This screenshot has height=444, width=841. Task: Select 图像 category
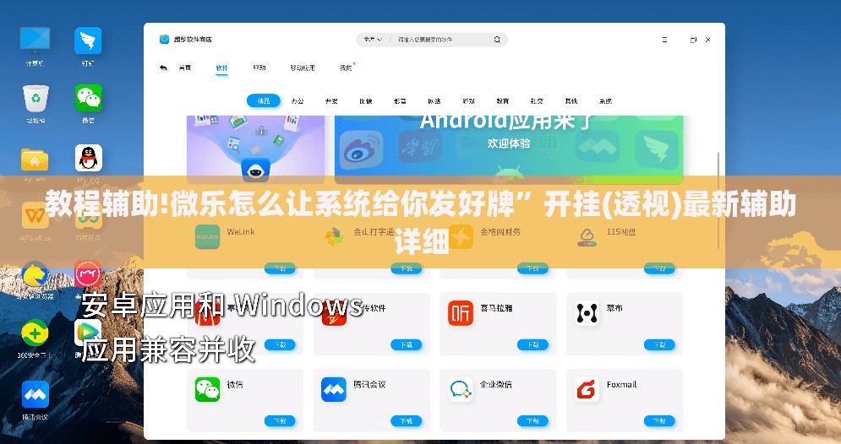pos(366,100)
